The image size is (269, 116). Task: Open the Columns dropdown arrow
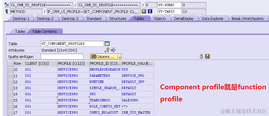point(120,57)
